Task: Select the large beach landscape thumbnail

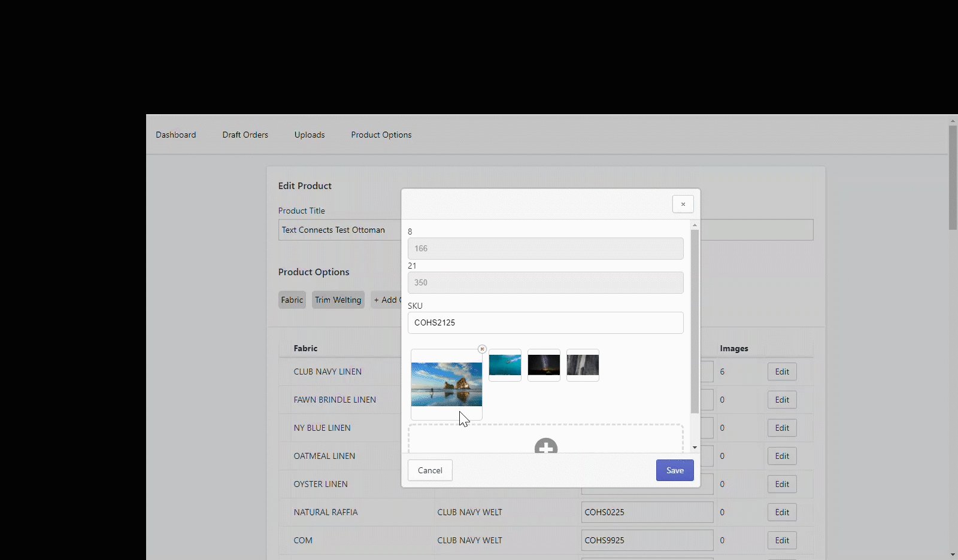Action: click(x=446, y=384)
